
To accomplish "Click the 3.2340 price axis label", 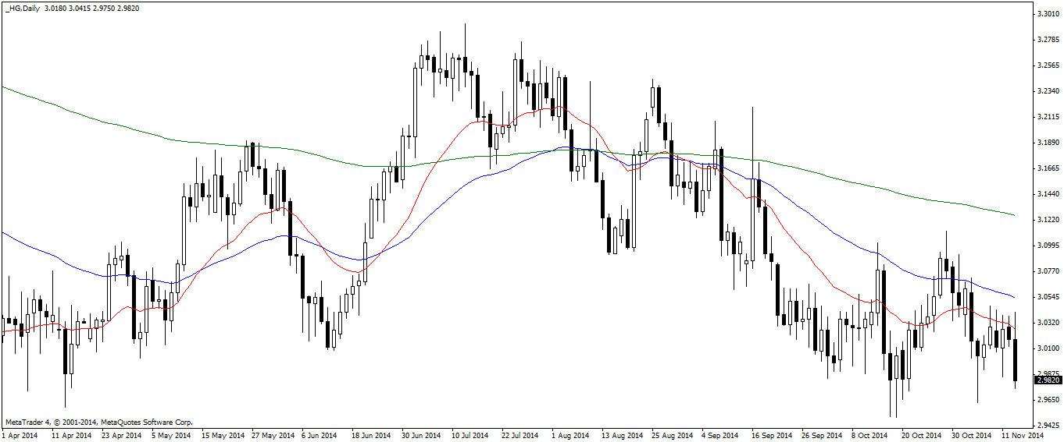I will (x=1048, y=91).
